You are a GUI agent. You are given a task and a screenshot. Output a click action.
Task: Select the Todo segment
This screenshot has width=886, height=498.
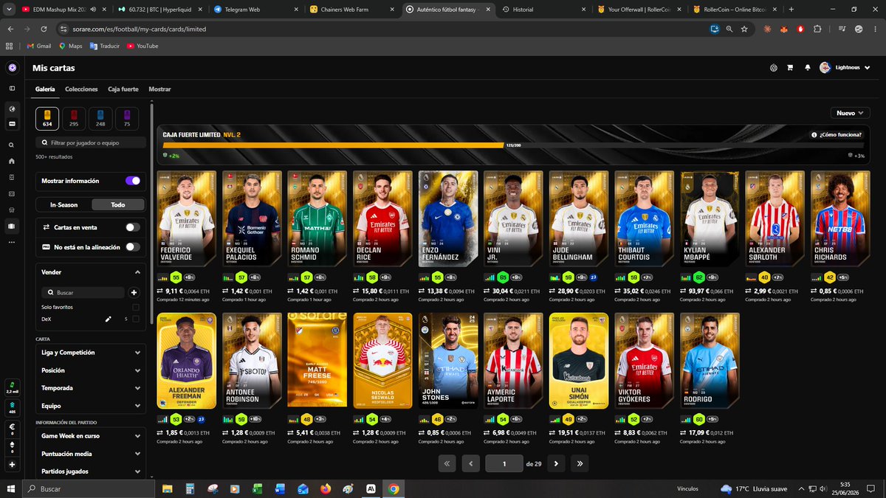[117, 204]
